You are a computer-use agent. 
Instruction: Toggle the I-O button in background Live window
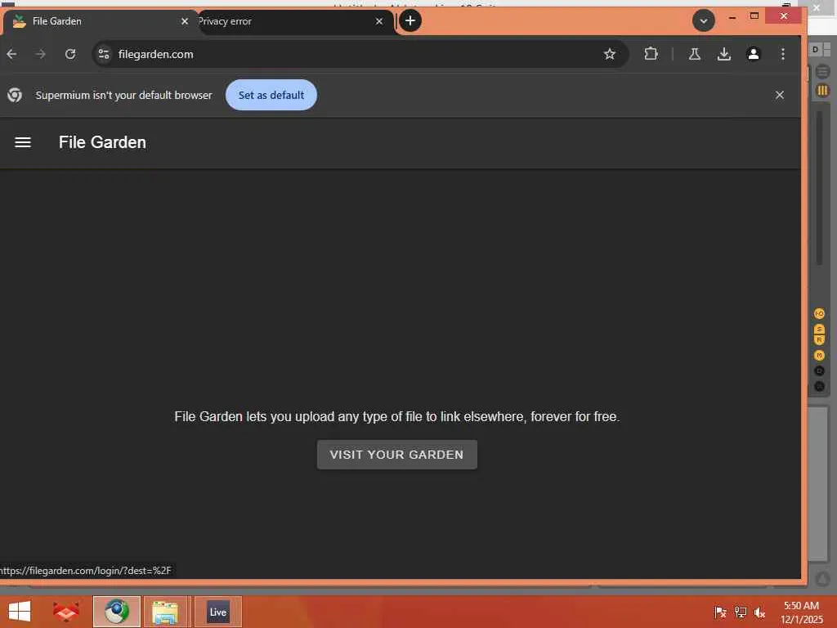(819, 313)
